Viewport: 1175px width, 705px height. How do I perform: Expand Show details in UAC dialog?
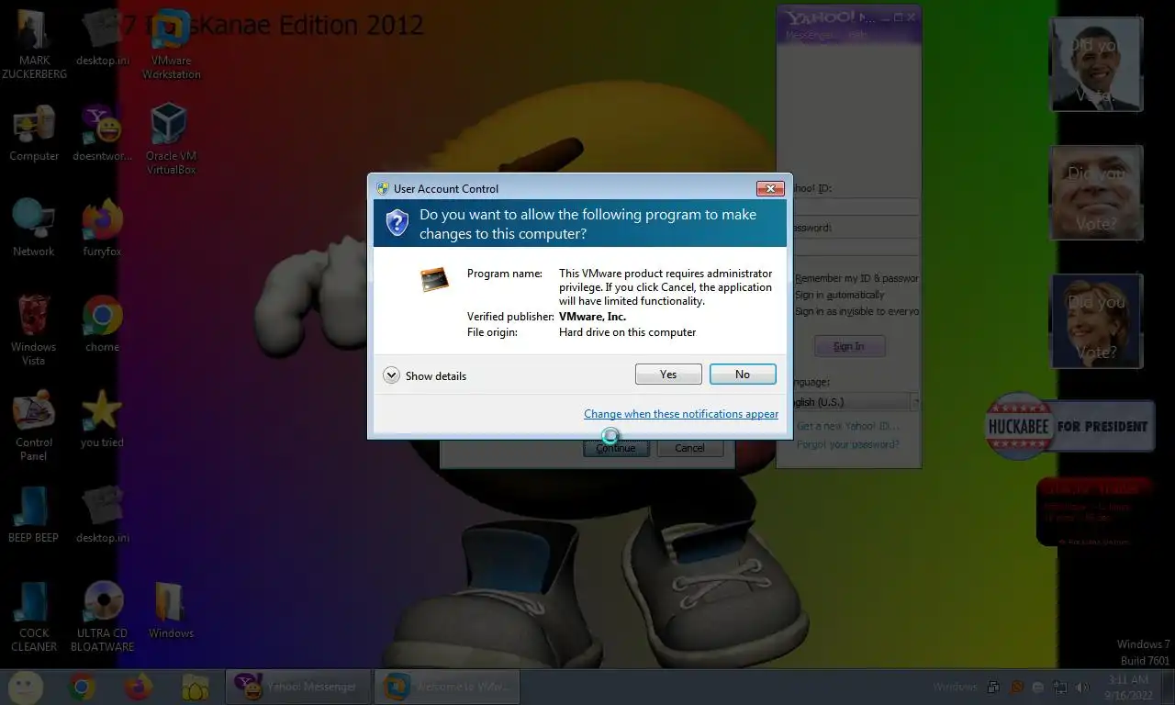click(x=424, y=375)
